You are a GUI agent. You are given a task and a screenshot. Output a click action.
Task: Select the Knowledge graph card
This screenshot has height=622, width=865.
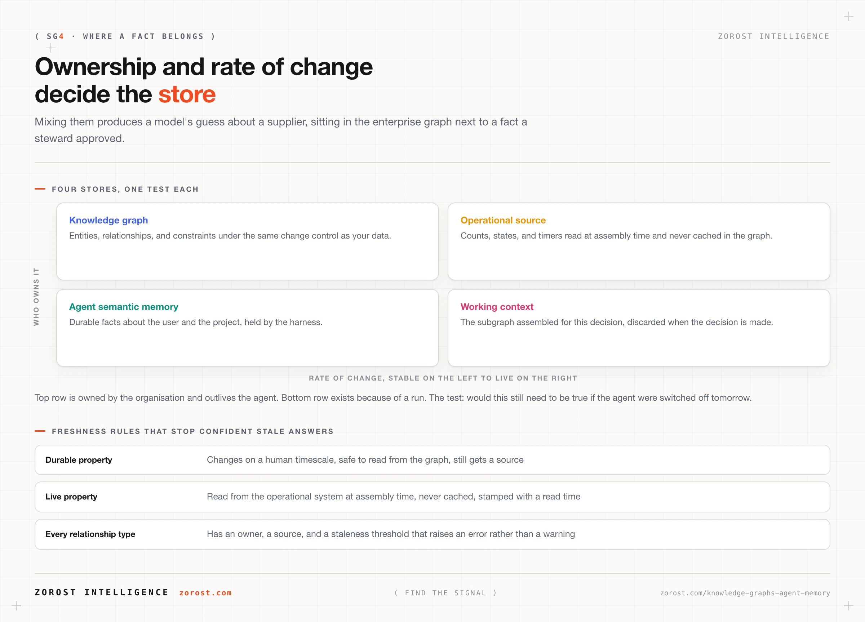pos(248,241)
